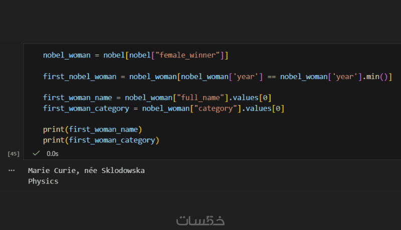This screenshot has width=401, height=230.
Task: Open the output more actions ellipsis
Action: [12, 170]
